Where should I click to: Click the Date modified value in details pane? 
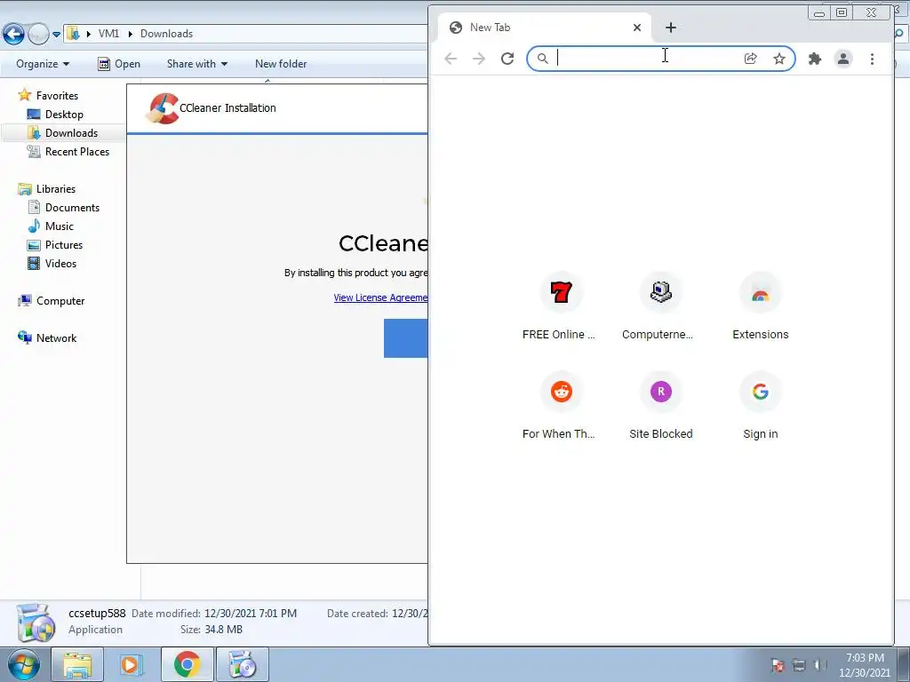pyautogui.click(x=251, y=613)
